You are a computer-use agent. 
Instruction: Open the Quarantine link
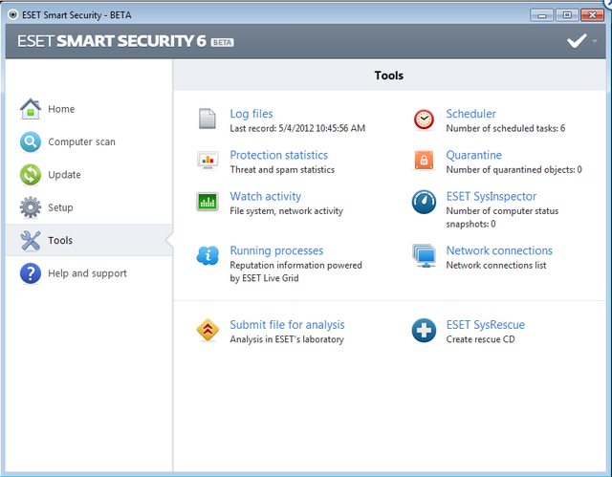pyautogui.click(x=474, y=155)
